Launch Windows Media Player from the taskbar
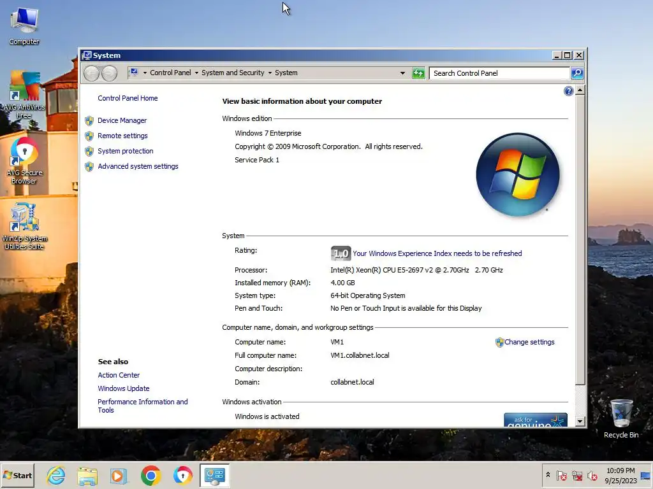This screenshot has height=489, width=653. tap(118, 475)
